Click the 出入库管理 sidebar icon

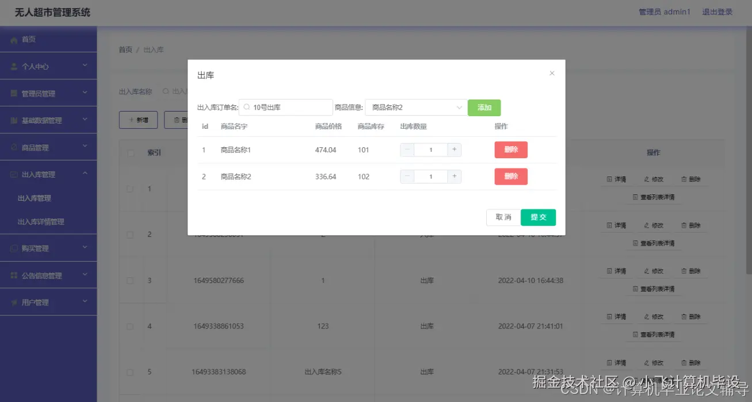[14, 174]
